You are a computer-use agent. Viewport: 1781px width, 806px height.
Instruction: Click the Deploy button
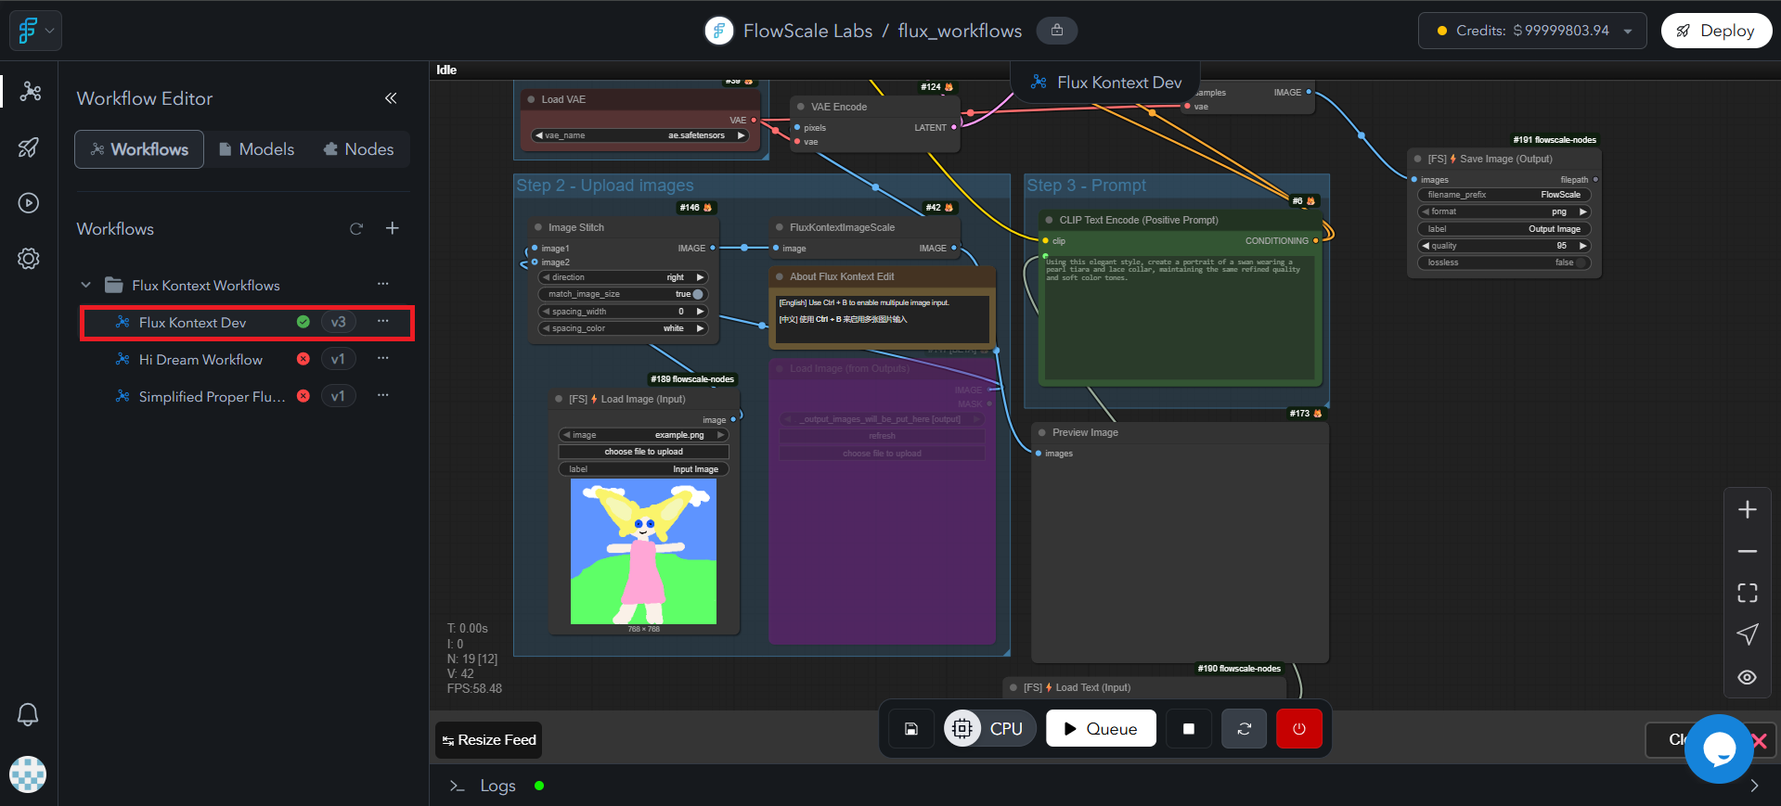1716,31
